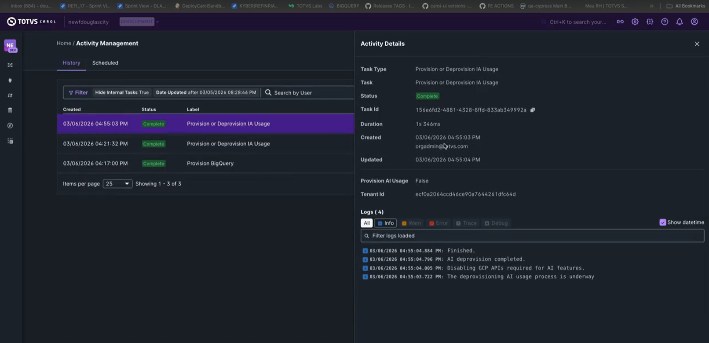Open the Filter options
709x343 pixels.
tap(78, 93)
